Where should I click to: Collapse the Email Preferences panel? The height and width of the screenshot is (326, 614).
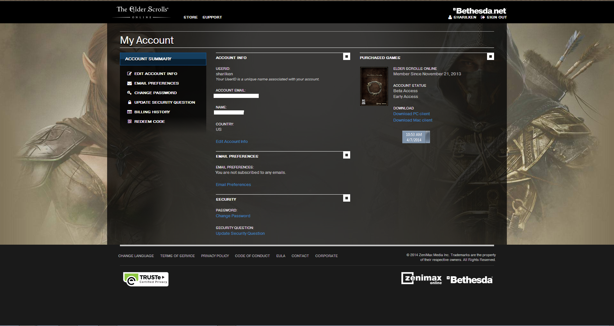[347, 155]
